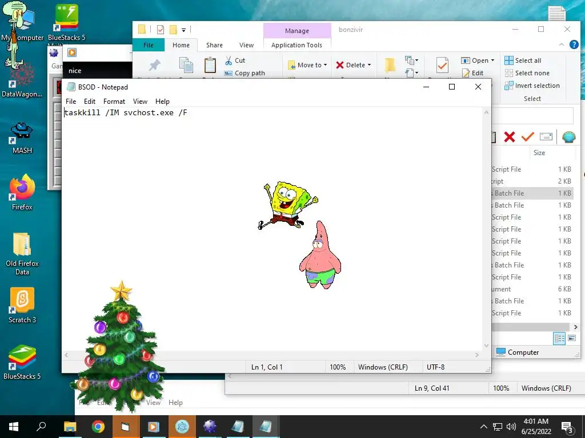
Task: Click the Cut scissors icon in Explorer ribbon
Action: pos(229,60)
